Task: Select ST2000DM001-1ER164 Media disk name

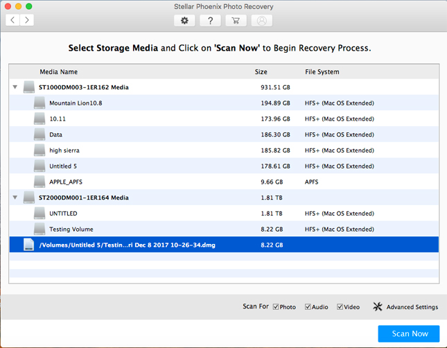Action: click(x=84, y=198)
